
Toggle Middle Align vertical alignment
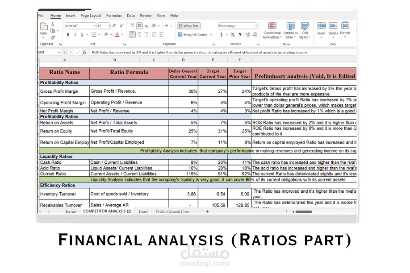139,26
